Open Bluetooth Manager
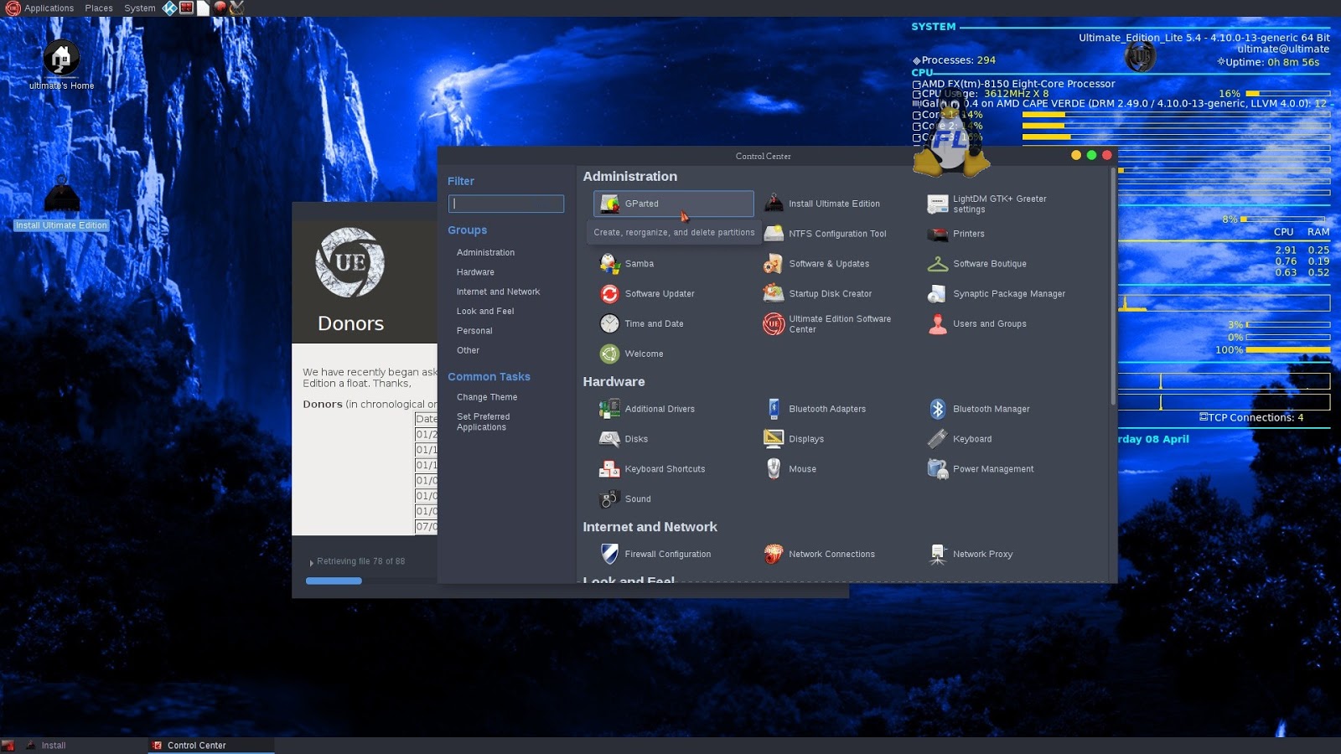The image size is (1341, 754). (x=978, y=409)
